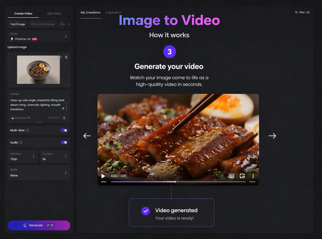Disable the Audio toggle
The width and height of the screenshot is (322, 239).
64,142
